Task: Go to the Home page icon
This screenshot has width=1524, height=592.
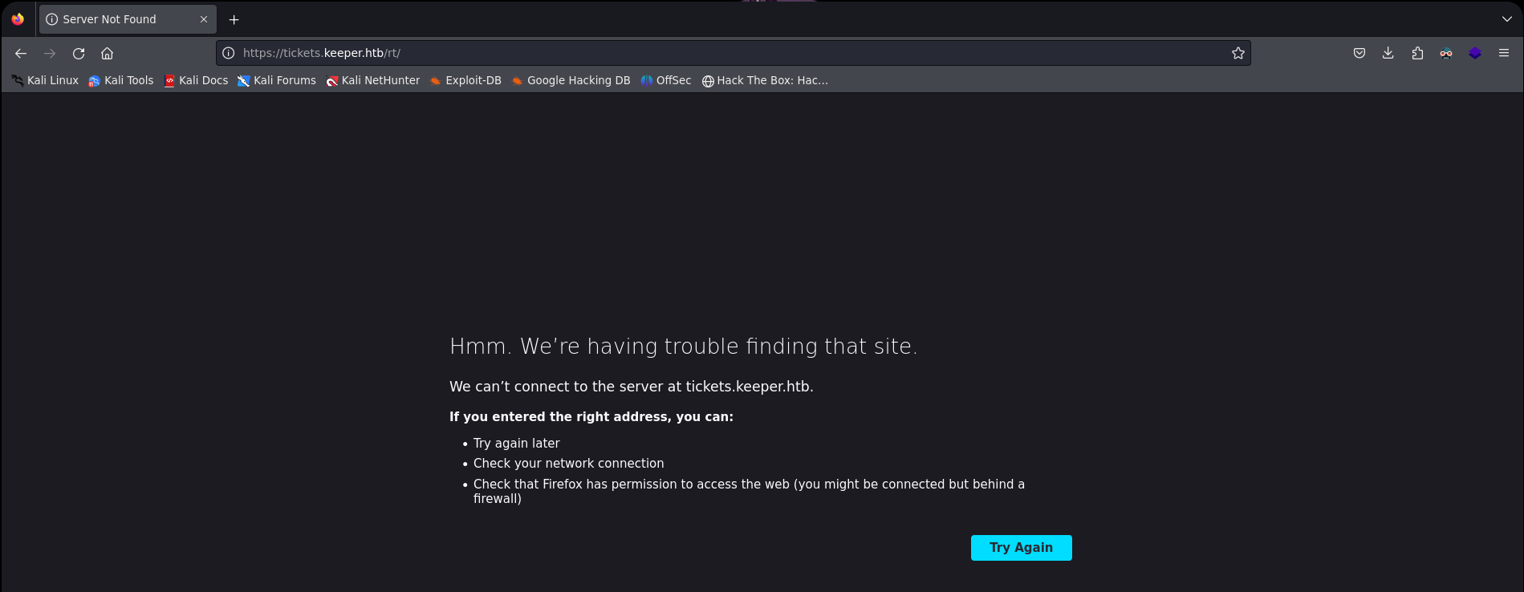Action: [107, 53]
